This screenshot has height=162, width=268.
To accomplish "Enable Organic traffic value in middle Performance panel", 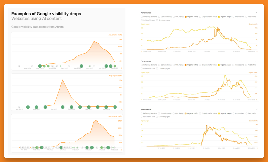I will coord(200,65).
